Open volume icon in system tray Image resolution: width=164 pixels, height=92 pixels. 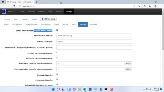tap(150, 89)
